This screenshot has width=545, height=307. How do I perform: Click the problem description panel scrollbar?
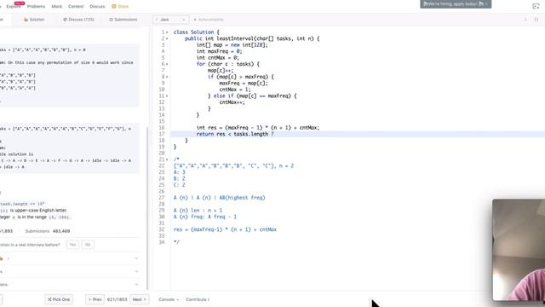tap(147, 209)
